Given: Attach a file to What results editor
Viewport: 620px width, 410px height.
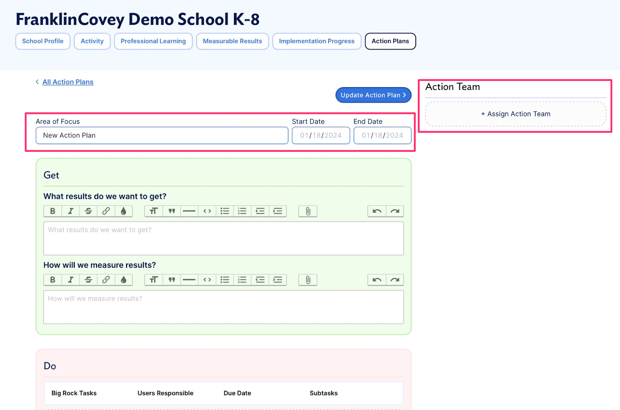Looking at the screenshot, I should 308,211.
